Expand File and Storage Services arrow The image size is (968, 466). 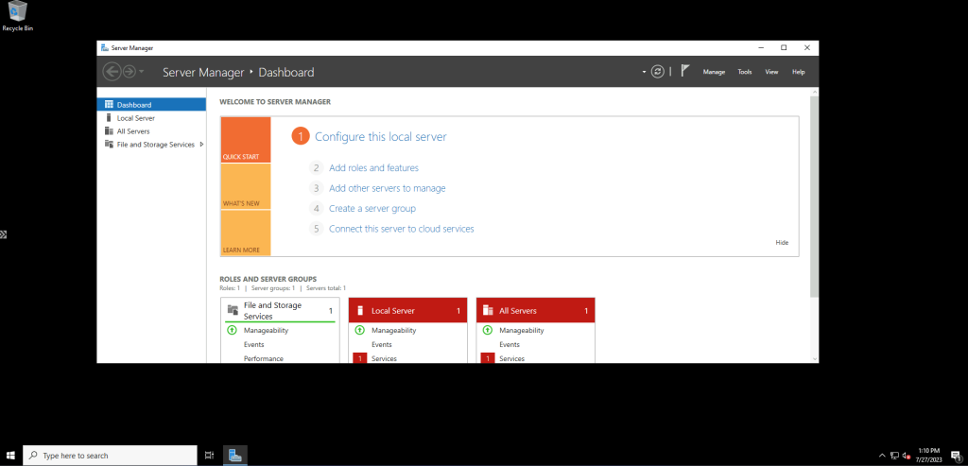[201, 145]
